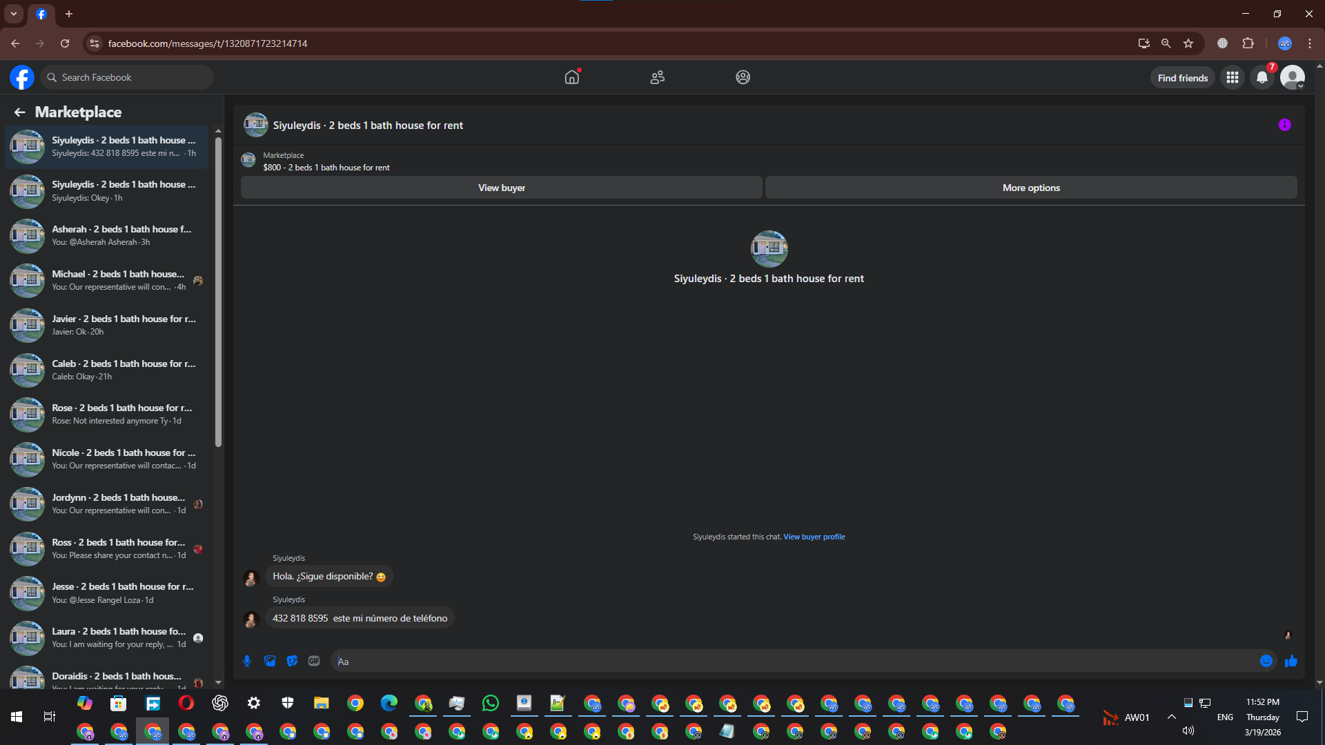This screenshot has width=1325, height=745.
Task: Open the GIF picker
Action: pyautogui.click(x=314, y=661)
